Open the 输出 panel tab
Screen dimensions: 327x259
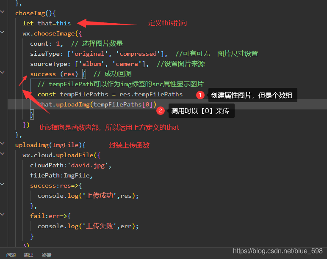28,255
